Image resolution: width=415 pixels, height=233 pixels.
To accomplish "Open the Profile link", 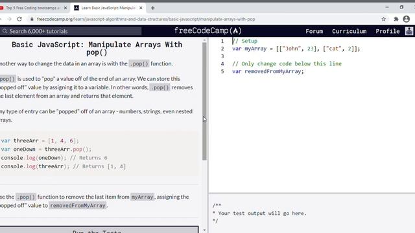I will point(388,31).
